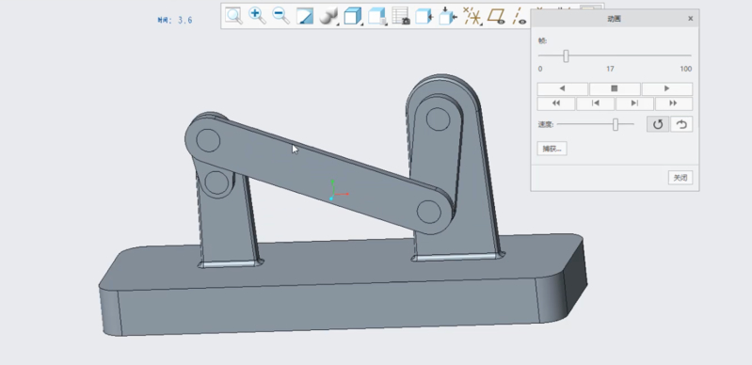Fast forward with double-right arrow button
The image size is (752, 365).
click(x=674, y=103)
